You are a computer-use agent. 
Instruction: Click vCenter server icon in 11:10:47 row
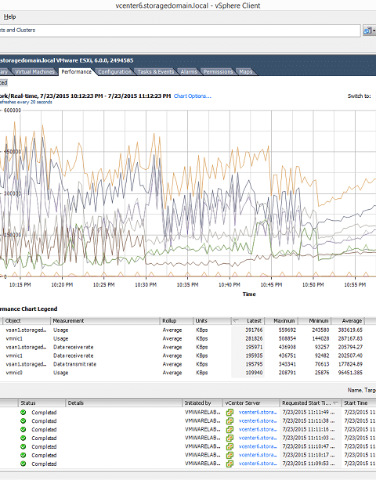point(230,446)
